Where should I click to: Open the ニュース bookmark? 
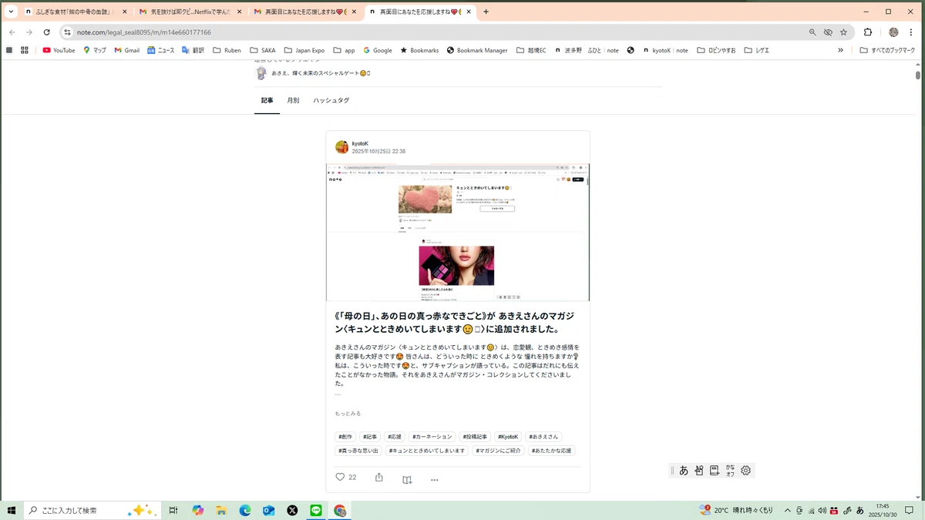161,50
